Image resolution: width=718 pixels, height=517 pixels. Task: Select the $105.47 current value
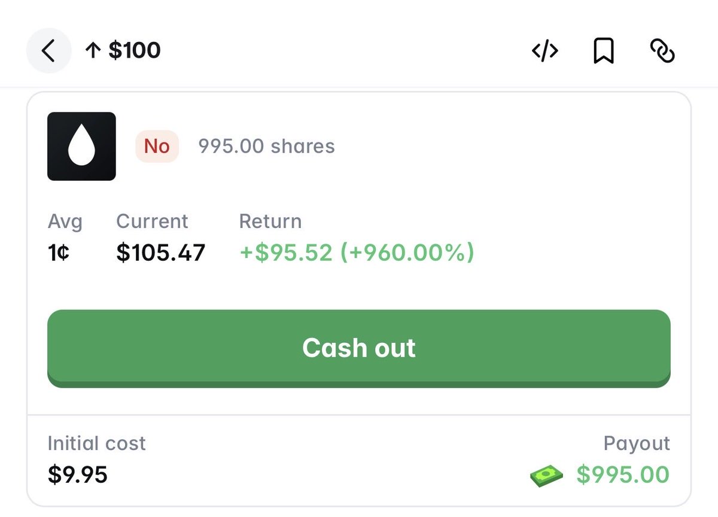(160, 253)
